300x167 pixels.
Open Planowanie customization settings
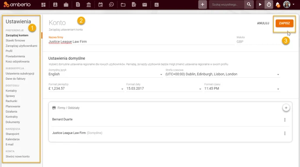tap(13, 106)
